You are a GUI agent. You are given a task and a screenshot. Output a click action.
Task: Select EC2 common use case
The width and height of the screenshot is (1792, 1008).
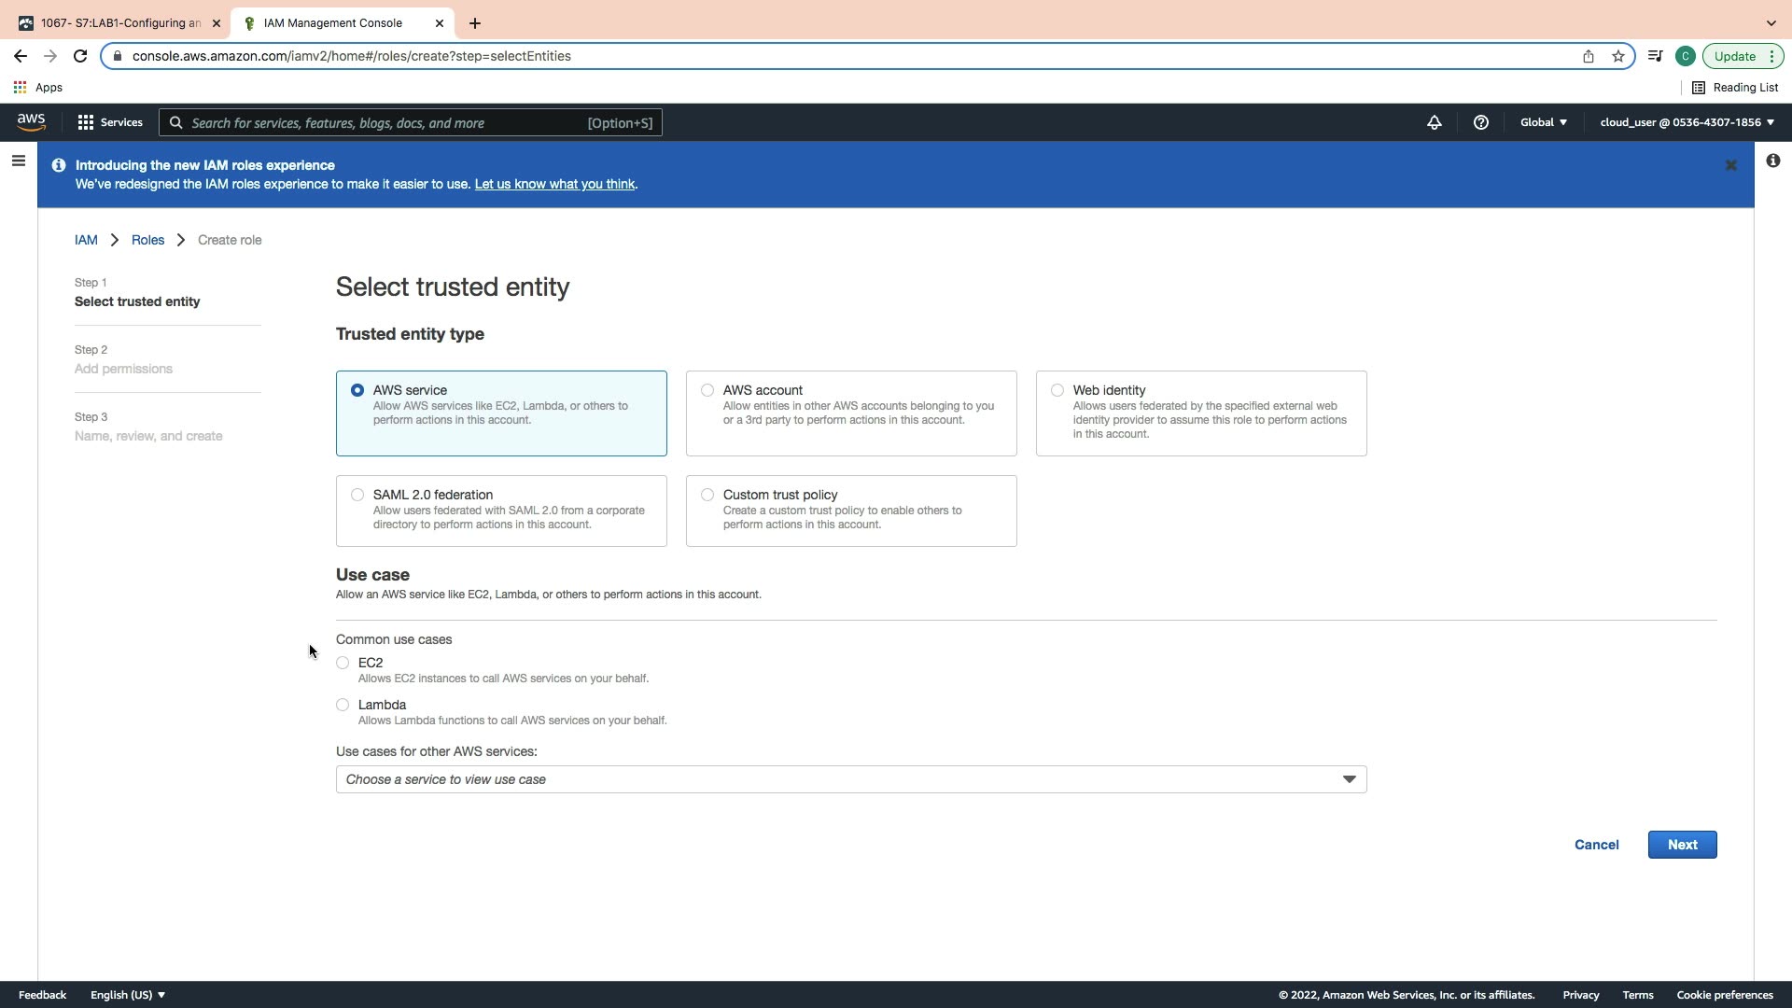[343, 663]
